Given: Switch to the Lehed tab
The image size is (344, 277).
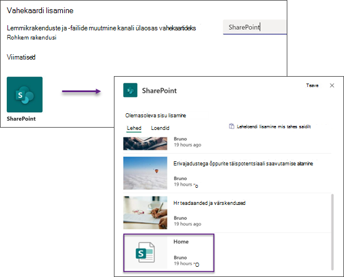Looking at the screenshot, I should coord(134,128).
